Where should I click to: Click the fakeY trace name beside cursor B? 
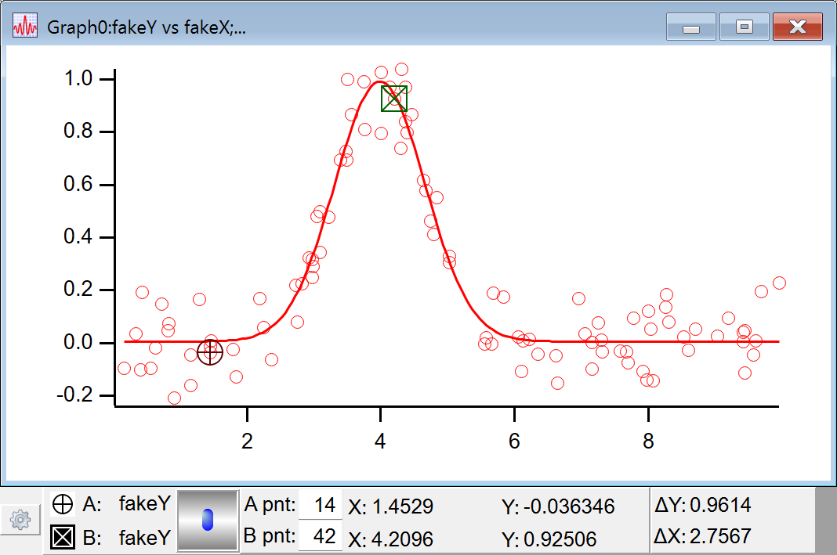click(144, 538)
